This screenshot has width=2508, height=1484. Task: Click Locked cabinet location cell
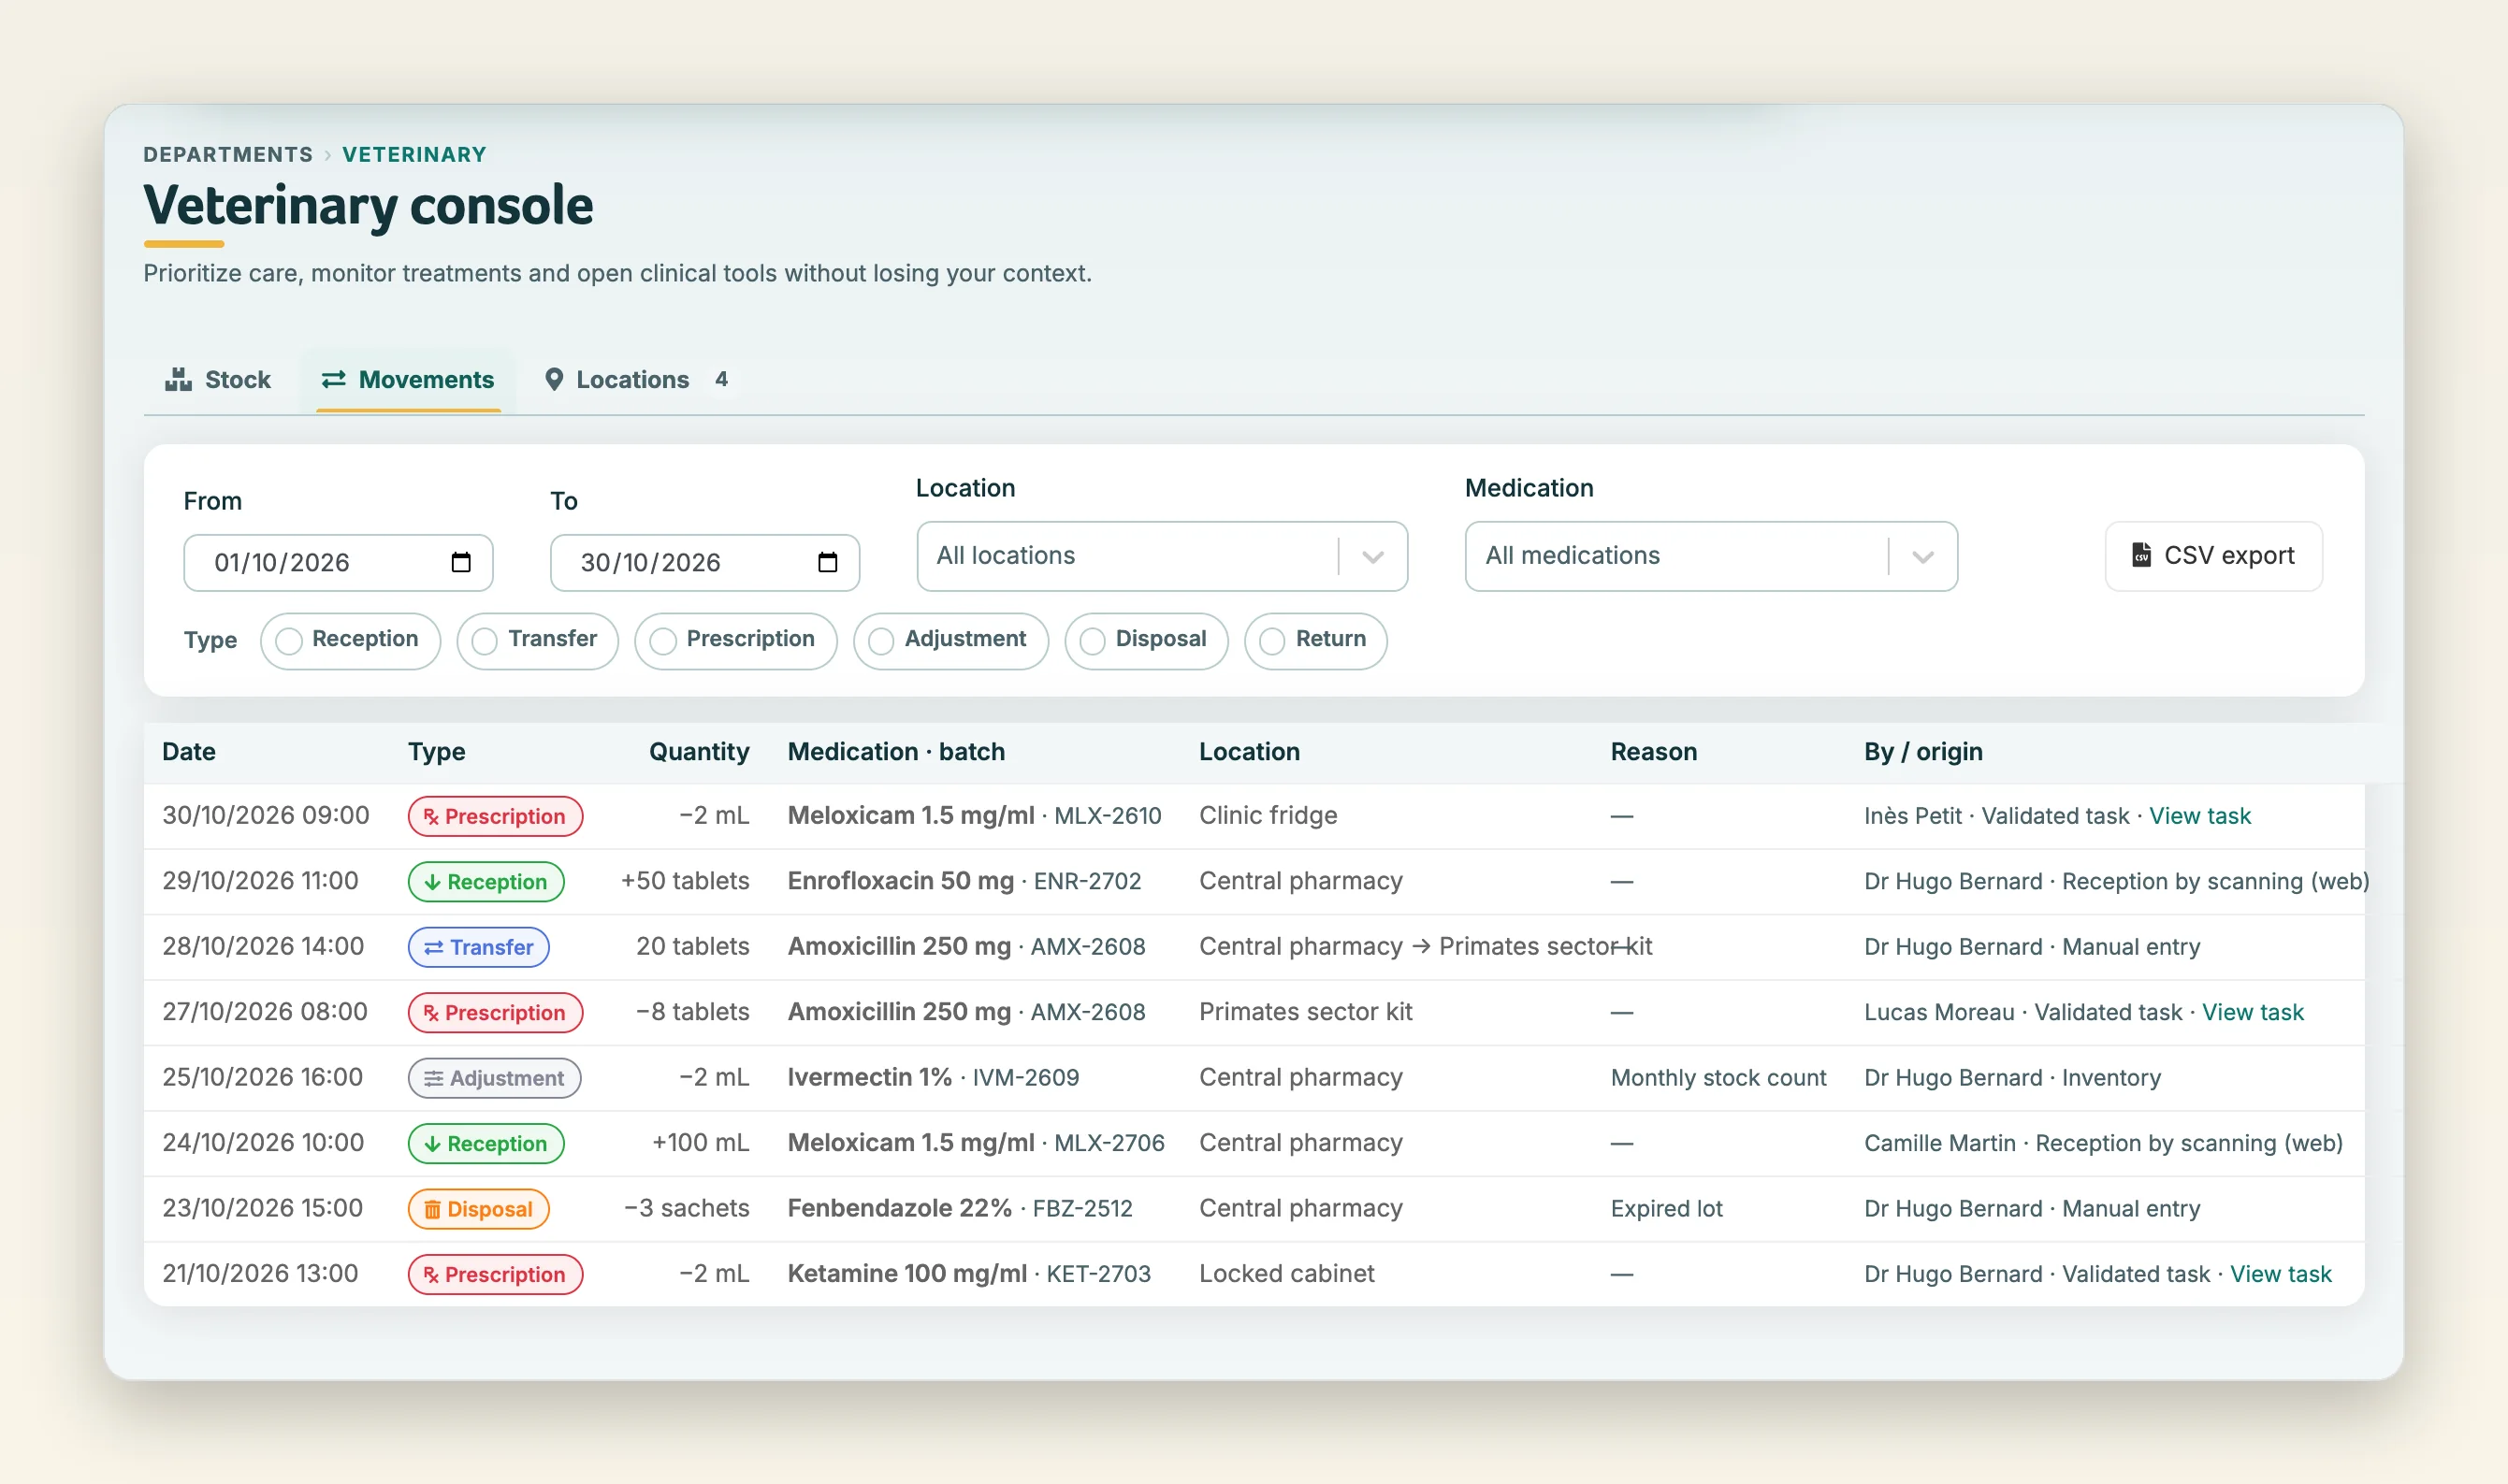coord(1286,1274)
